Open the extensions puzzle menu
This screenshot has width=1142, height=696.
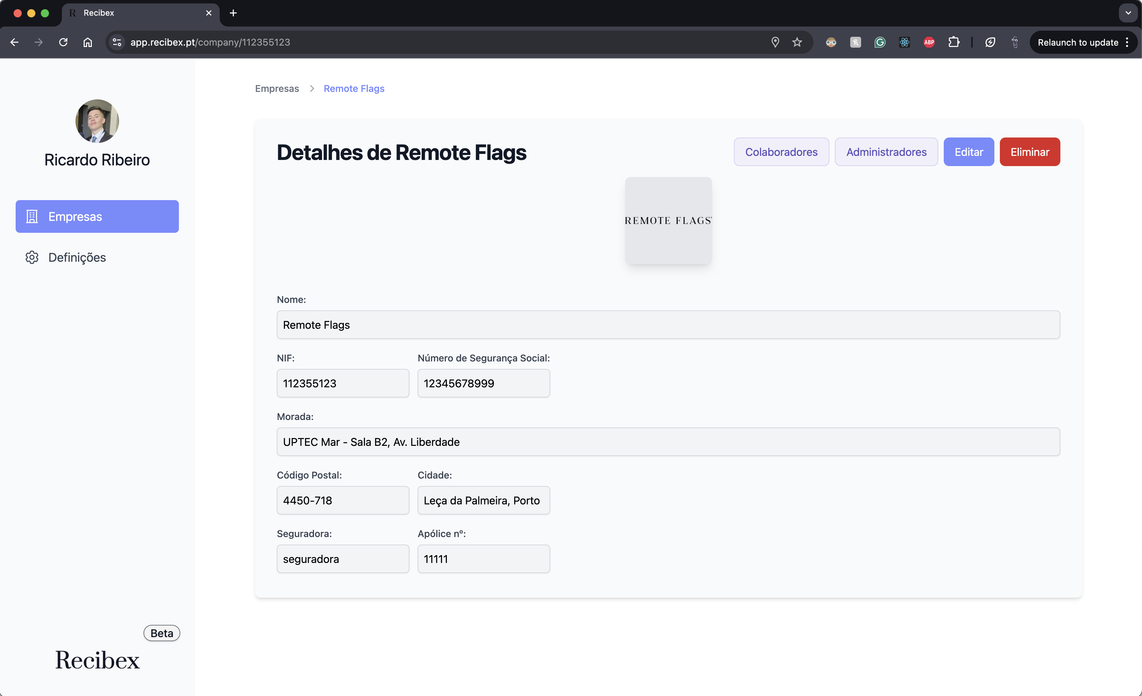(954, 42)
